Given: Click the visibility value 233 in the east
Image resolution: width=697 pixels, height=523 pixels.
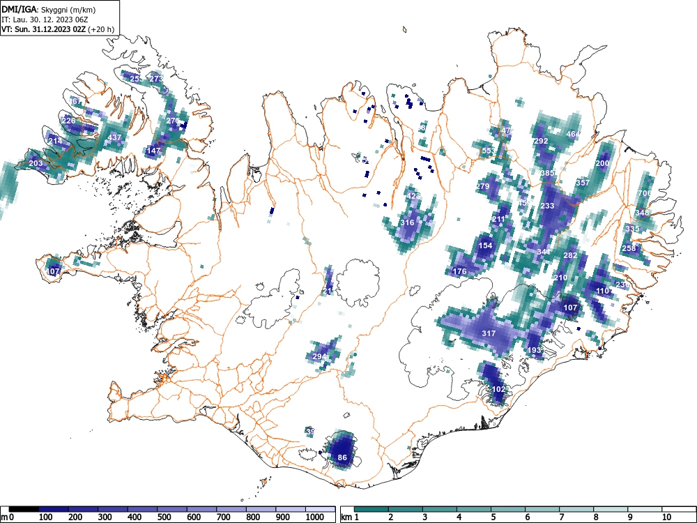Looking at the screenshot, I should point(548,206).
